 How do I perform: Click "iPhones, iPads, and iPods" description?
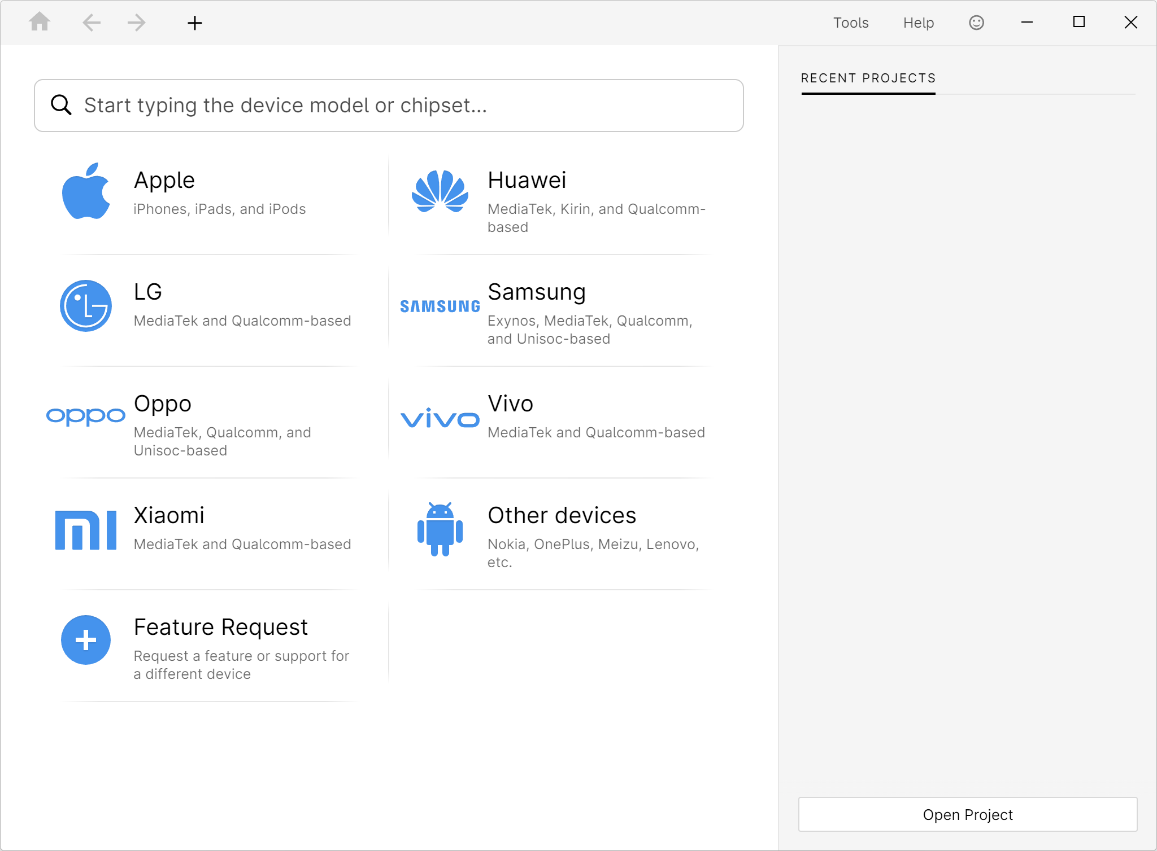tap(220, 209)
